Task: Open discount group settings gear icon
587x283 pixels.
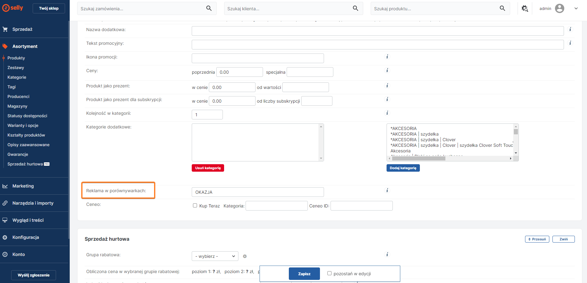Action: tap(245, 256)
